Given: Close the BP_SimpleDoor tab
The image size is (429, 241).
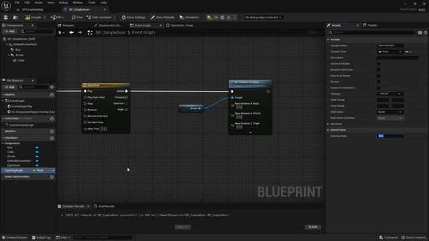Looking at the screenshot, I should [105, 9].
